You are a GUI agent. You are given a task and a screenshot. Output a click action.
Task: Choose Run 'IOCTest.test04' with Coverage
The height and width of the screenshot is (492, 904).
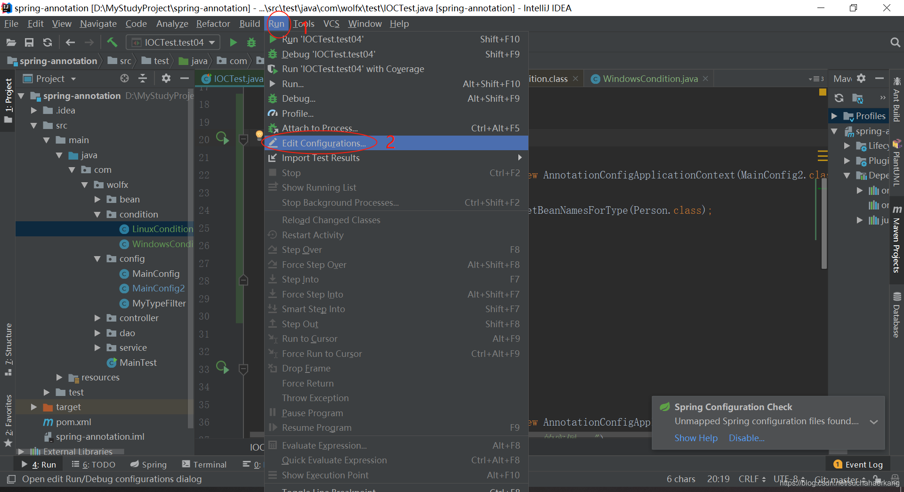tap(396, 69)
